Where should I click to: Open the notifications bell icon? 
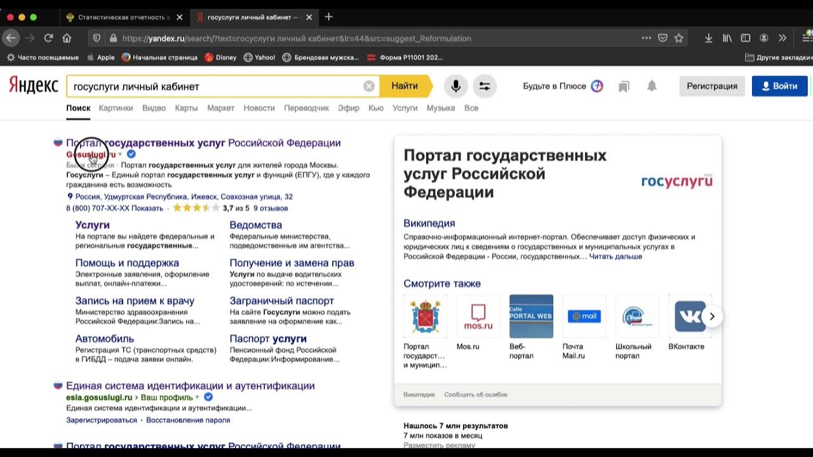coord(652,86)
